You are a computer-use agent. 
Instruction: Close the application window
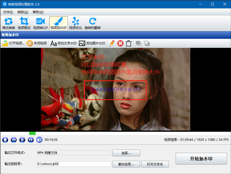point(225,4)
